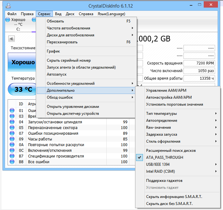Toggle the ATA_PASS_THROUGH checkmark option
Image resolution: width=223 pixels, height=210 pixels.
tap(178, 157)
